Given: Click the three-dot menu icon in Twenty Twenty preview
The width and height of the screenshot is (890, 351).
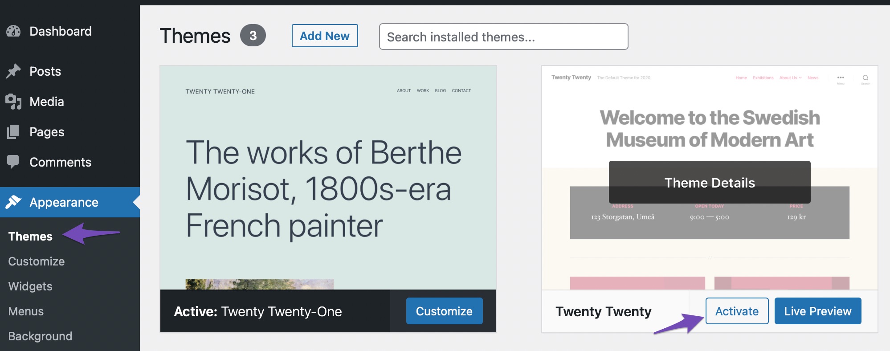Looking at the screenshot, I should tap(841, 78).
